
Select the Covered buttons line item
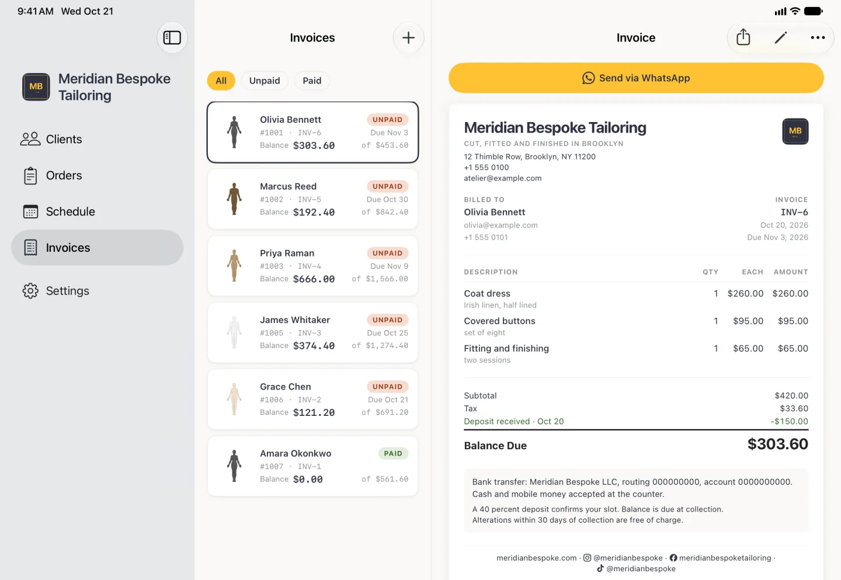[636, 326]
